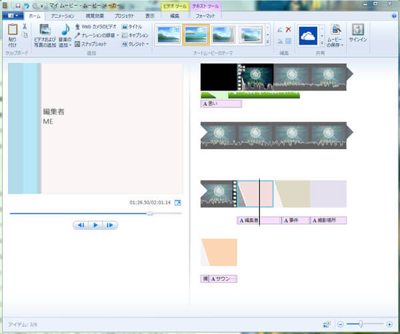This screenshot has width=400, height=334.
Task: Select the 撮影場所 caption item
Action: click(x=328, y=220)
